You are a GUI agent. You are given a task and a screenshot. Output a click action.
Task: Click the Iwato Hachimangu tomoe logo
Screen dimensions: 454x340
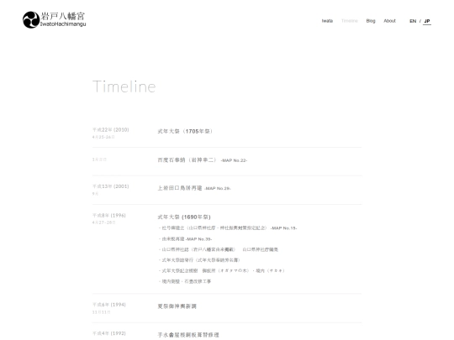[x=31, y=20]
